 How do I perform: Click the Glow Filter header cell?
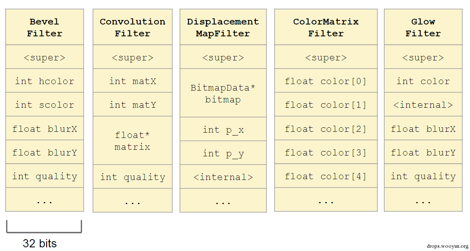pos(423,27)
